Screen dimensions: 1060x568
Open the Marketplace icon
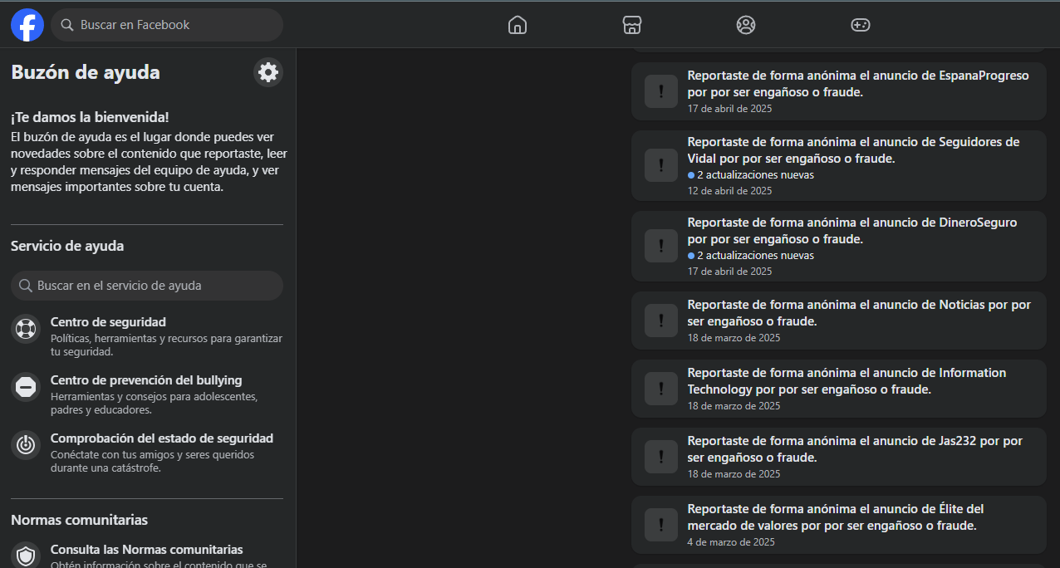(632, 25)
